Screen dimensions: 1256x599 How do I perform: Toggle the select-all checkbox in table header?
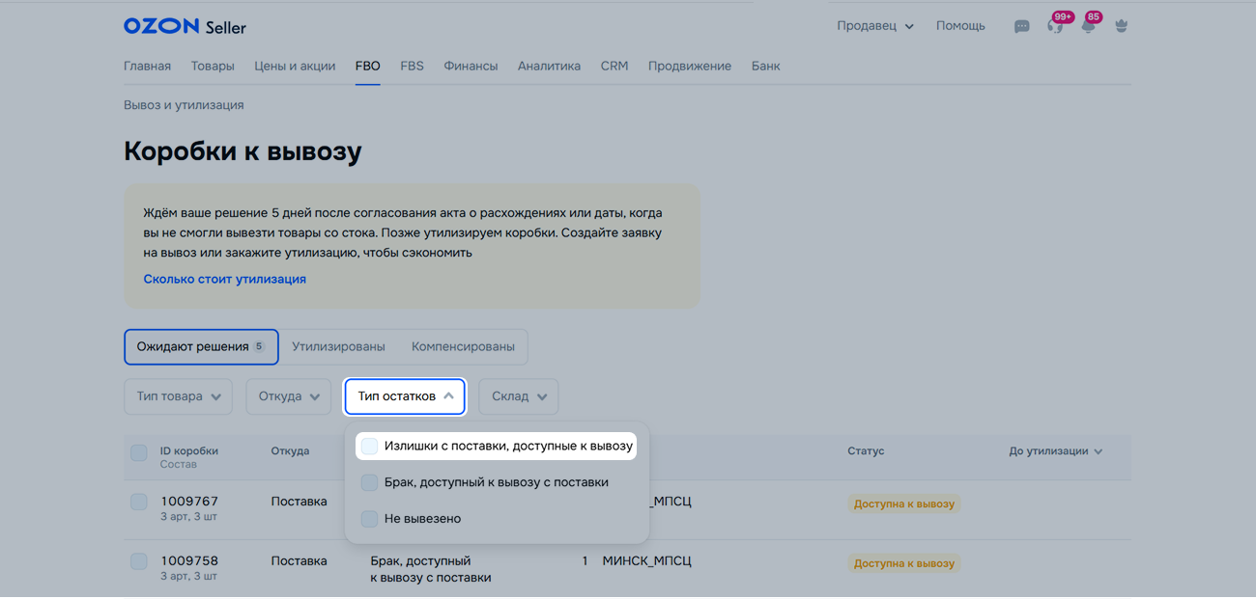tap(139, 452)
